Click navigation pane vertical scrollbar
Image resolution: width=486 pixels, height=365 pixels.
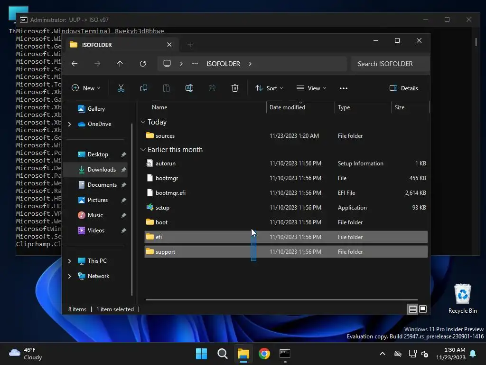(x=132, y=210)
